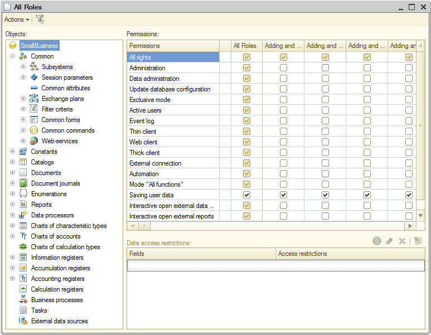Screen dimensions: 431x335
Task: Uncheck Saving user data for All Roles
Action: (x=246, y=195)
